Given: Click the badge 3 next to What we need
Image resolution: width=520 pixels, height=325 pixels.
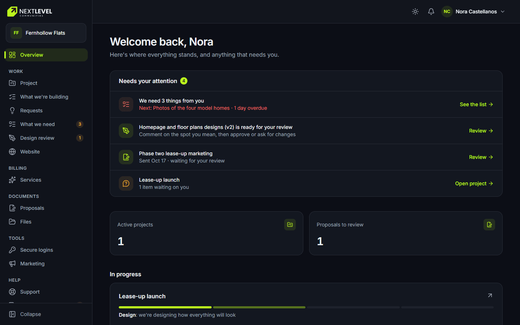Looking at the screenshot, I should [x=80, y=124].
